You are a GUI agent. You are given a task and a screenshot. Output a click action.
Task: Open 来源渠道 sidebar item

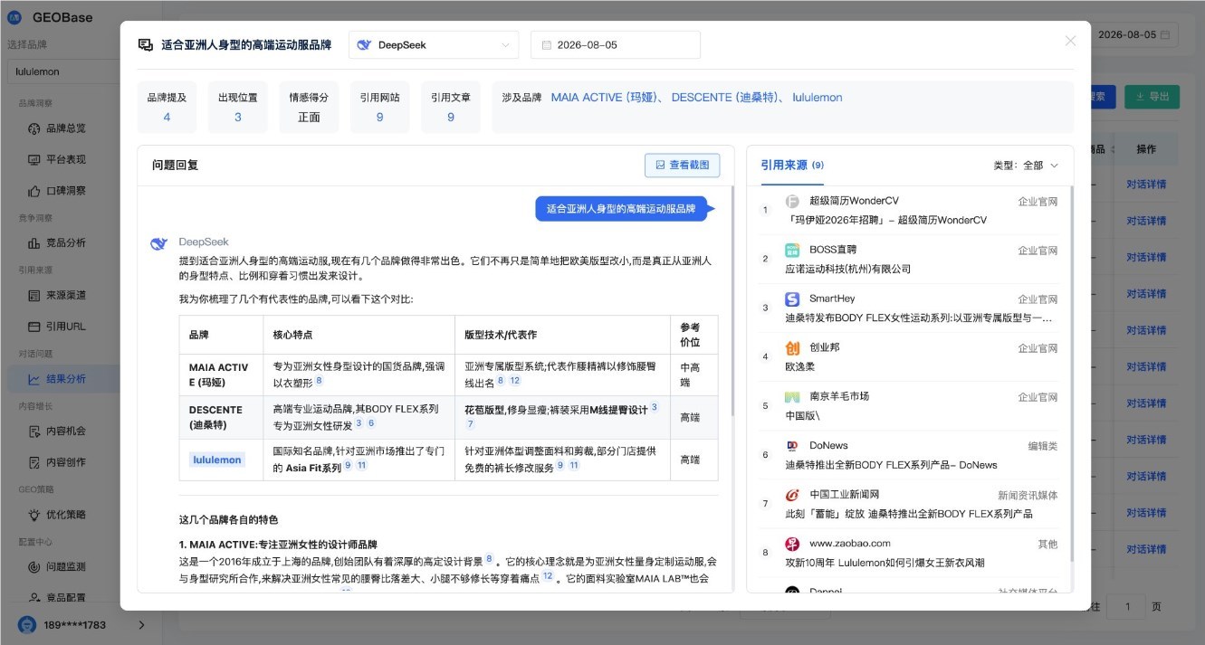pos(65,295)
